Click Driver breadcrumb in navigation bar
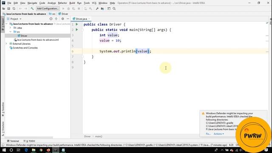272x153 pixels. coord(63,14)
